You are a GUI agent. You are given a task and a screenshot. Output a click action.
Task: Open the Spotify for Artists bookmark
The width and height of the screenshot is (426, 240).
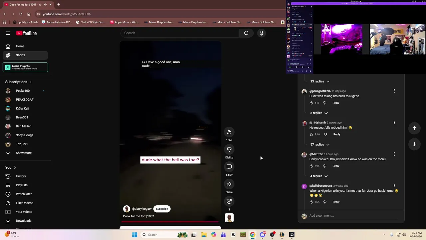click(x=25, y=22)
